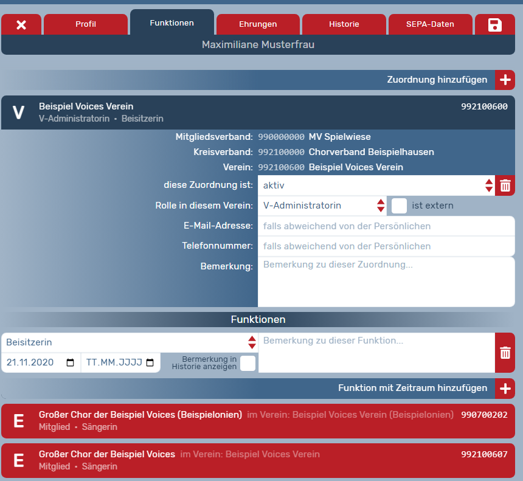The height and width of the screenshot is (481, 523).
Task: Click the floppy disk save icon
Action: (x=494, y=25)
